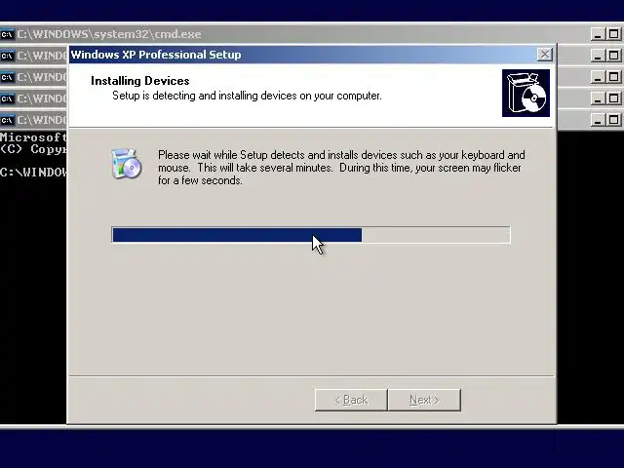Click the small CD setup icon beside 'Please wait'

126,164
